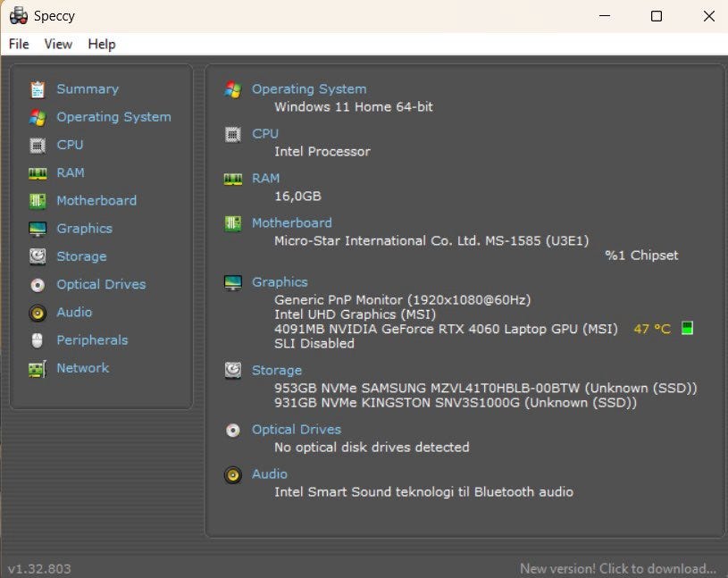Click RAM icon in the summary panel
Screen dimensions: 728x578
coord(233,180)
